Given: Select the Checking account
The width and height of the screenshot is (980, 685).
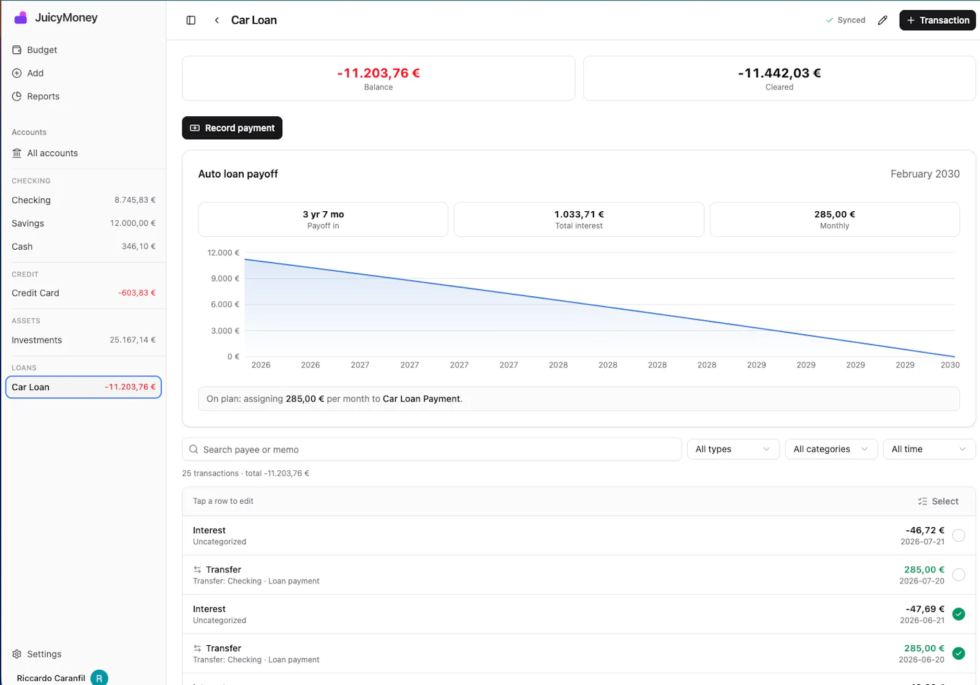Looking at the screenshot, I should coord(83,200).
